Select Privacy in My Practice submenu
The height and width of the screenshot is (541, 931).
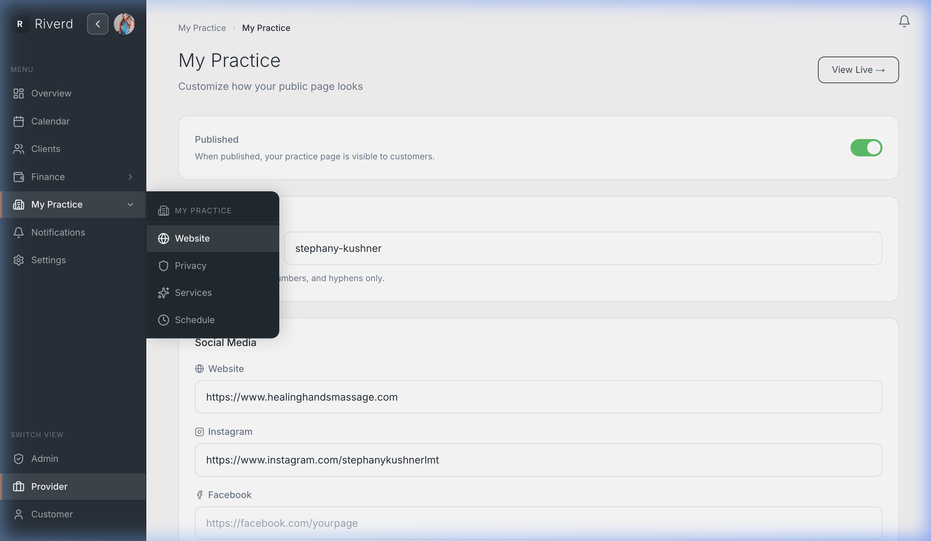click(x=190, y=266)
